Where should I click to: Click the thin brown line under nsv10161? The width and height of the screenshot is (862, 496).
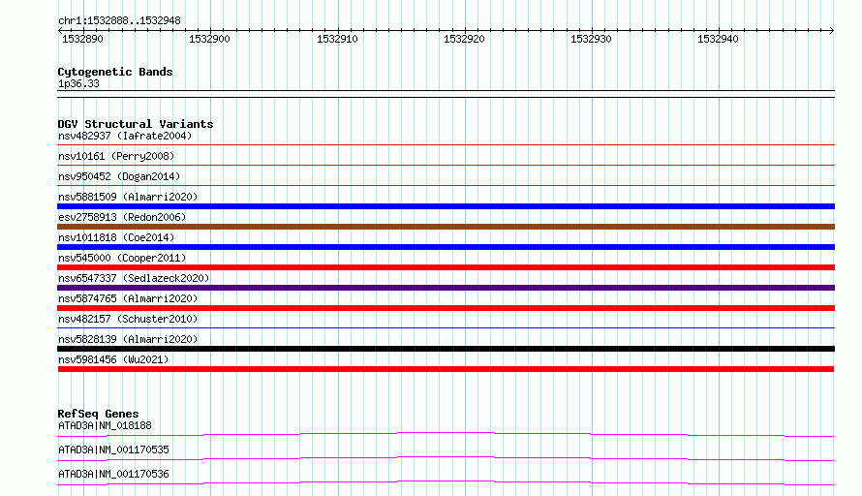446,166
